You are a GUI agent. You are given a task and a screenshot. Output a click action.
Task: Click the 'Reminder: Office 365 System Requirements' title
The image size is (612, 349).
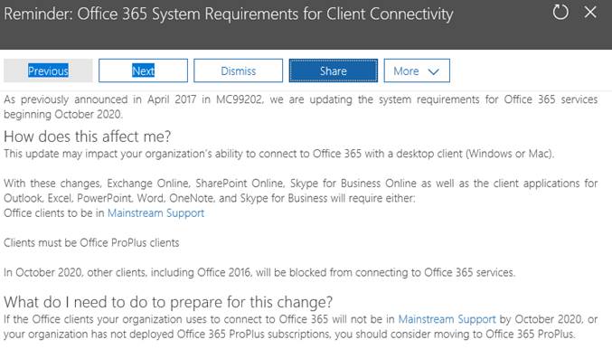[x=229, y=14]
